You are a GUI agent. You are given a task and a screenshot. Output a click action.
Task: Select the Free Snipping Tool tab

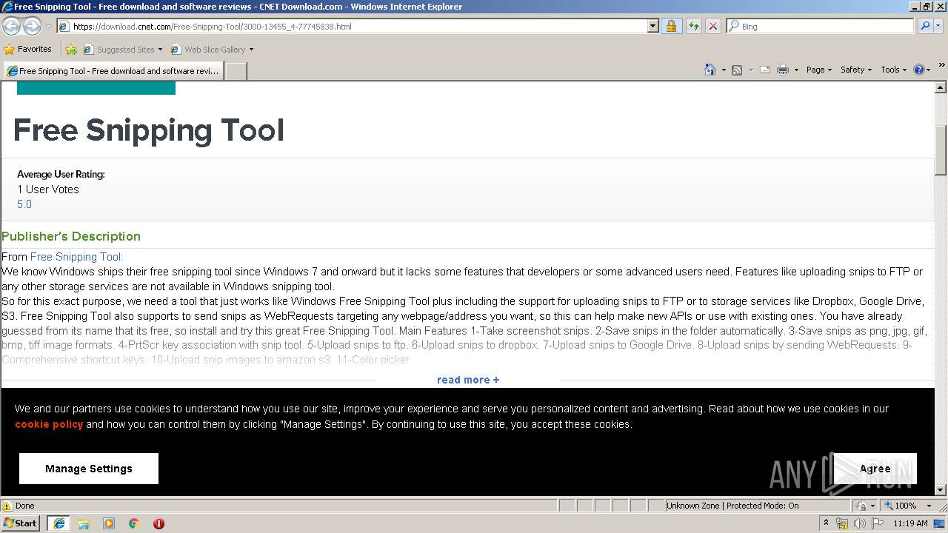coord(113,71)
